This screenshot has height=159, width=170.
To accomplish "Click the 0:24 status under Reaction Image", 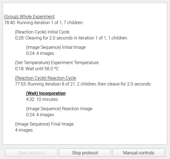I will tap(40, 115).
